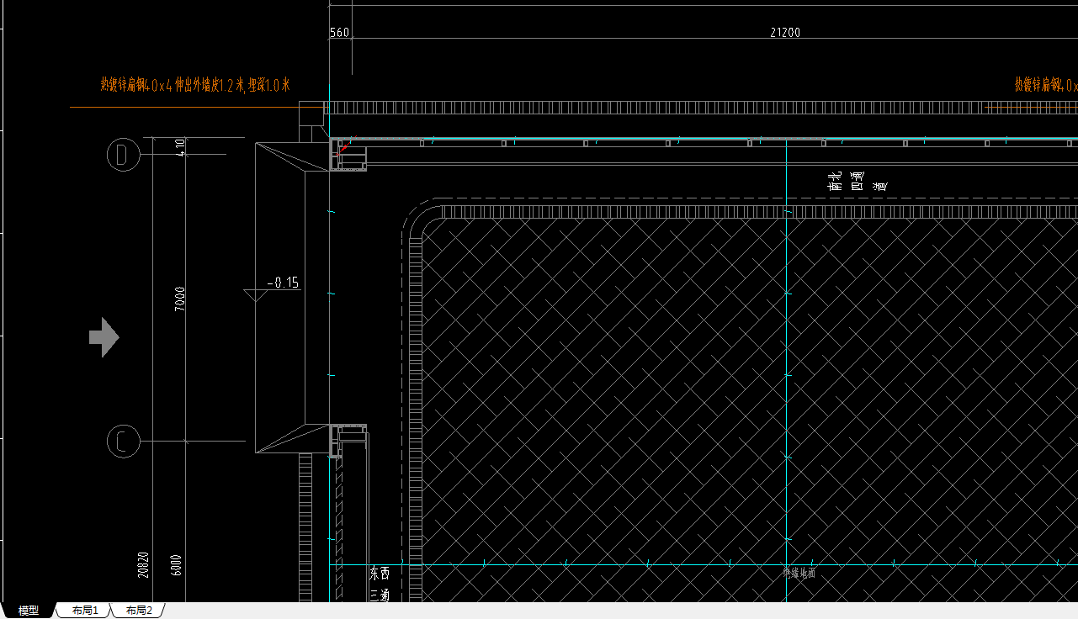The height and width of the screenshot is (619, 1078).
Task: Select the 东西 label text
Action: click(x=380, y=574)
